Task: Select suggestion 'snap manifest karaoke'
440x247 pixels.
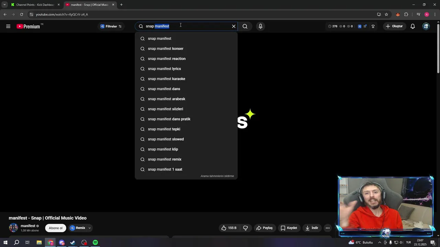Action: pos(186,79)
